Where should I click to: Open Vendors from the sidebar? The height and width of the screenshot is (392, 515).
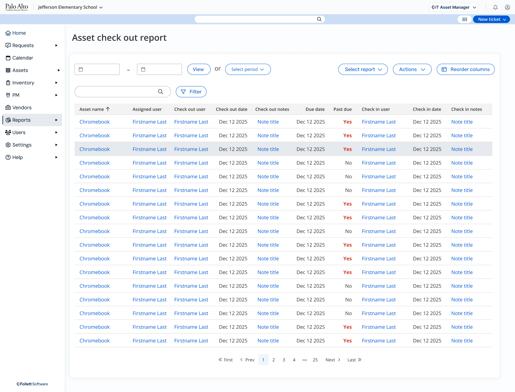[22, 108]
